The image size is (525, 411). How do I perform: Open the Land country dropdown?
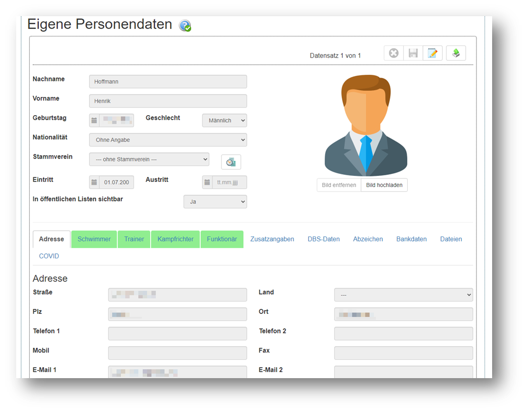(x=403, y=295)
